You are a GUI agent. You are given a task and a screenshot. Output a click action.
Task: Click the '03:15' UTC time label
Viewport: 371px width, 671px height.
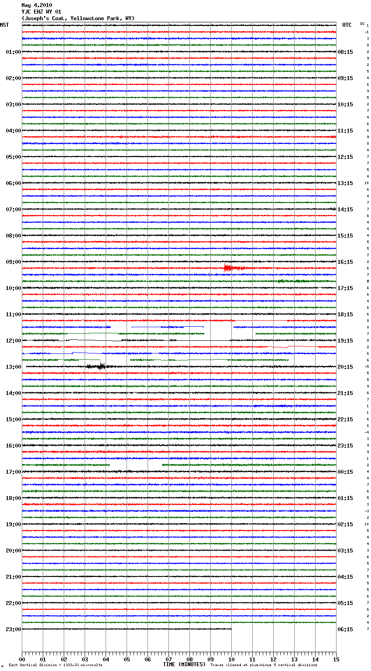tap(345, 551)
